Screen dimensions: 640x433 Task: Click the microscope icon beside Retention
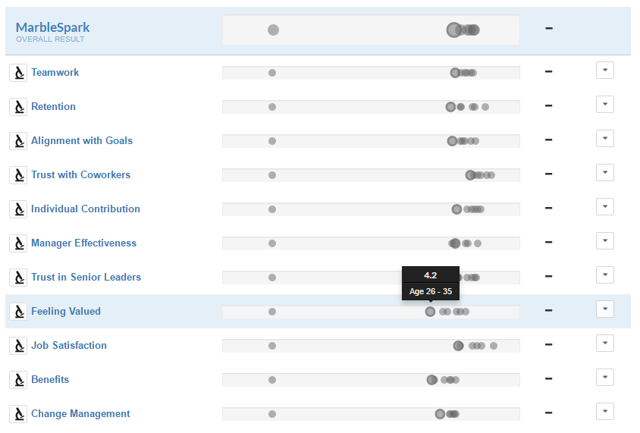pyautogui.click(x=18, y=107)
